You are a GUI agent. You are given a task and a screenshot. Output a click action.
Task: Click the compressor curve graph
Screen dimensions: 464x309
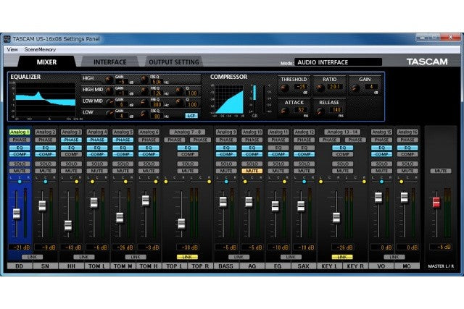point(229,100)
